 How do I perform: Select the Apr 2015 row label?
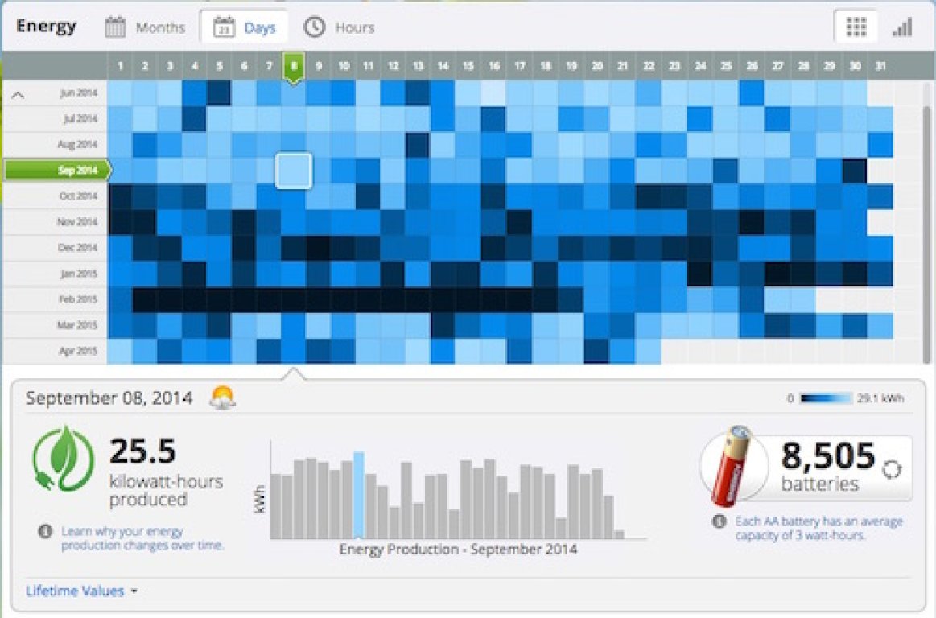[x=78, y=351]
